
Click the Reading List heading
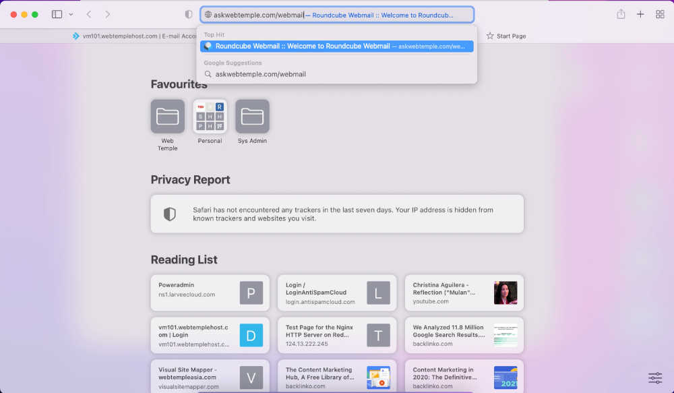coord(184,260)
